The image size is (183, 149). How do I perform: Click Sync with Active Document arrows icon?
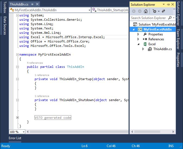click(x=163, y=11)
